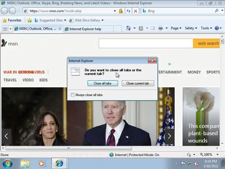The image size is (225, 169).
Task: Click the muted volume tray icon
Action: pyautogui.click(x=196, y=164)
